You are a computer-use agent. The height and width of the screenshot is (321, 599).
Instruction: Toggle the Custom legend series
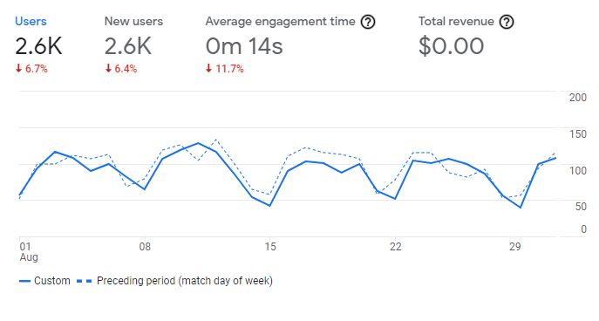(44, 281)
